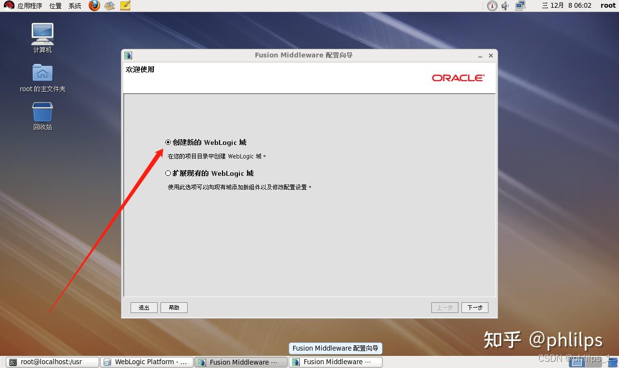Image resolution: width=619 pixels, height=368 pixels.
Task: Open the root 主文件夹 desktop icon
Action: pos(42,73)
